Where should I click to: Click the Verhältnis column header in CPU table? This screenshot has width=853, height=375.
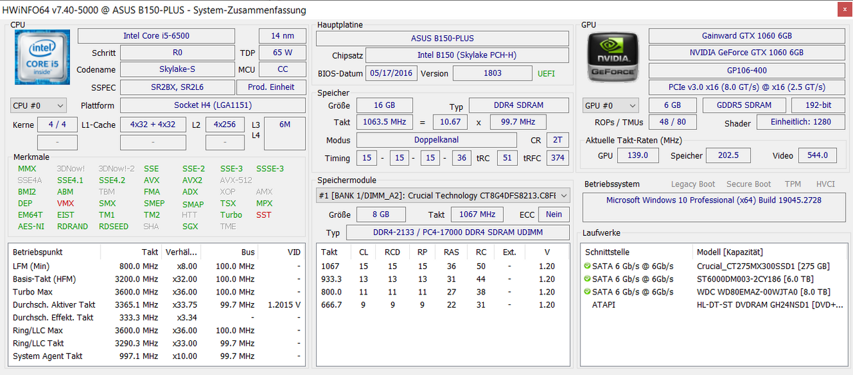pos(181,252)
